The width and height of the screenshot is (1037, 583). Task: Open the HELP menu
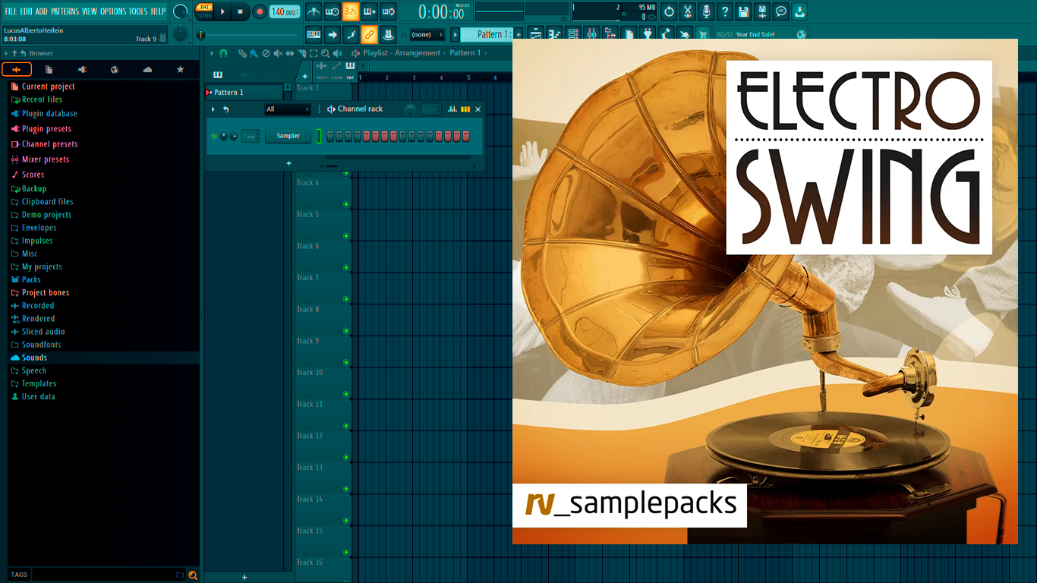[158, 11]
